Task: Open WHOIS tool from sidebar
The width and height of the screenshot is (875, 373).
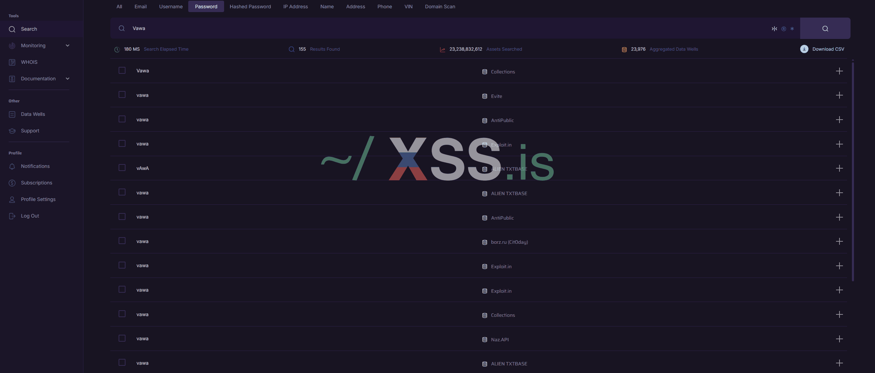Action: tap(29, 62)
